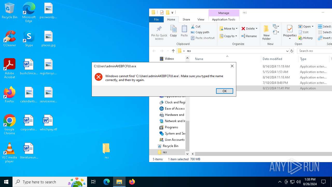Viewport: 332px width, 187px height.
Task: Select System and Security tree item
Action: [x=172, y=133]
